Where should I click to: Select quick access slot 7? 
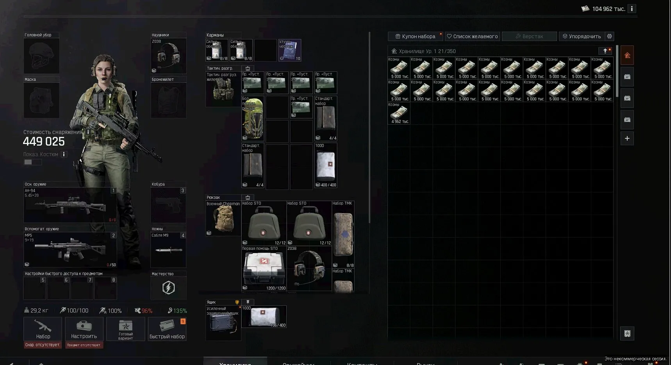click(x=82, y=288)
